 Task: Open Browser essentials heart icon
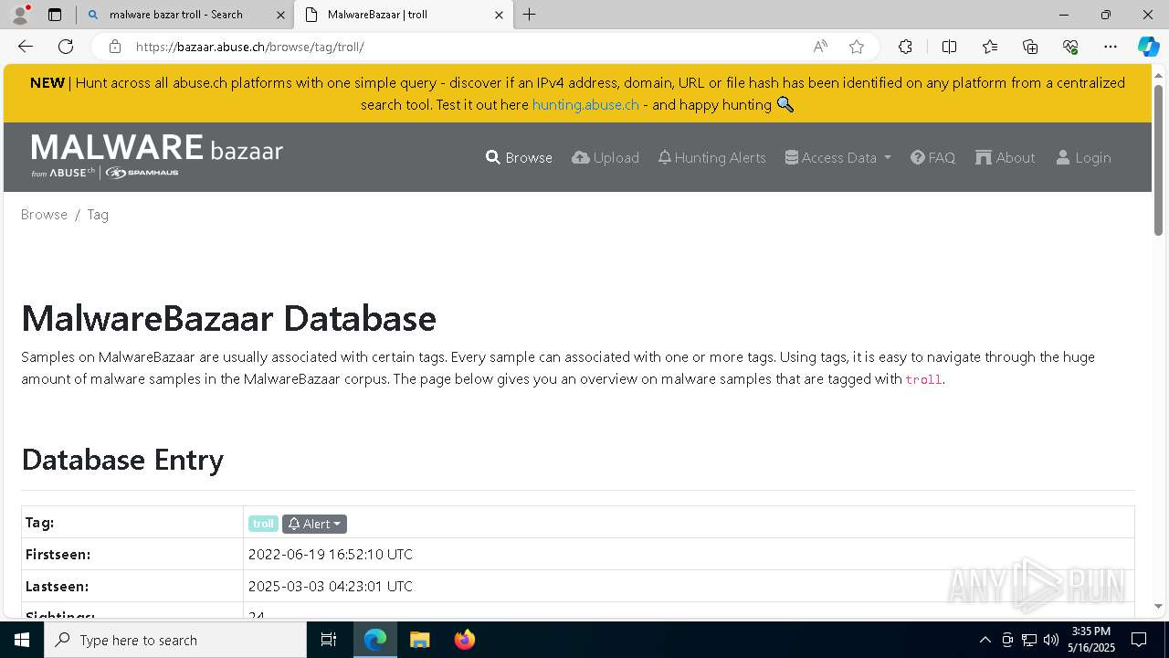(x=1070, y=47)
